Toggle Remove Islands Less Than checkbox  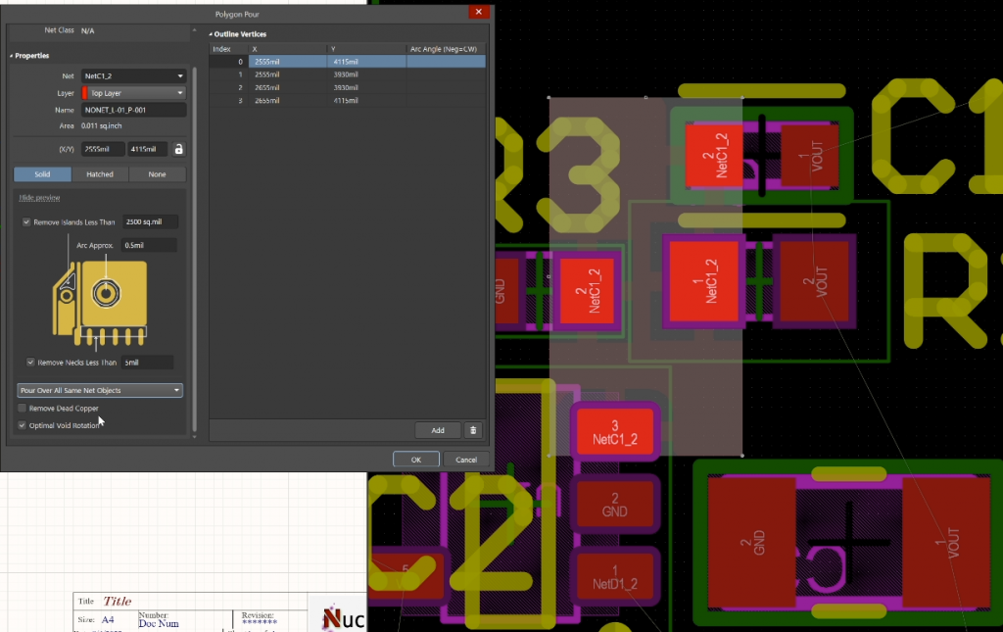pyautogui.click(x=26, y=222)
